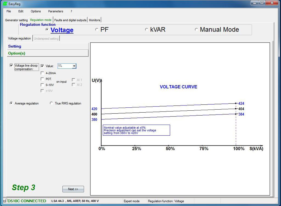Open the 1% droop value dropdown
The height and width of the screenshot is (206, 281).
point(74,66)
